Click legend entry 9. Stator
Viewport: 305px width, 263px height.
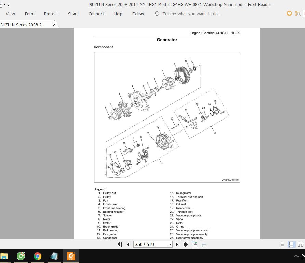[104, 223]
